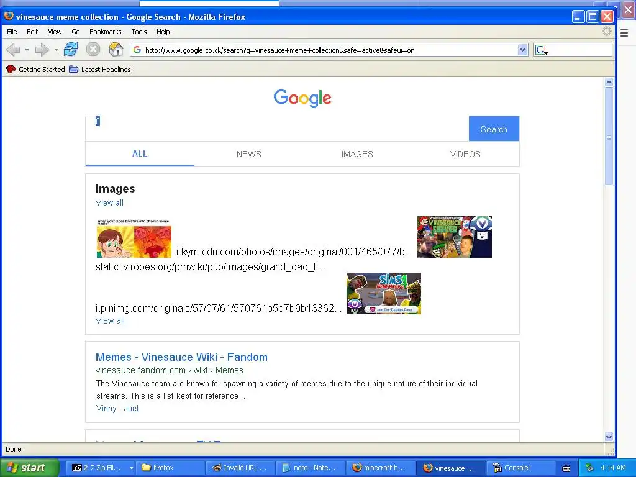Click the upper View all link under Images

(109, 203)
